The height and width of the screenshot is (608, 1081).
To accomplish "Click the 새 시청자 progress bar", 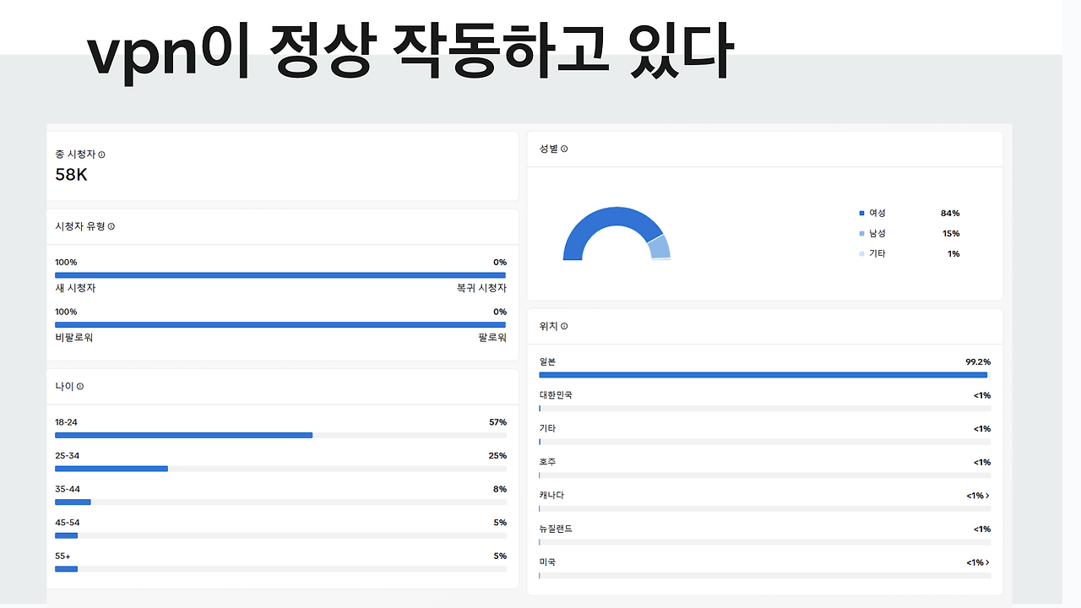I will coord(280,275).
